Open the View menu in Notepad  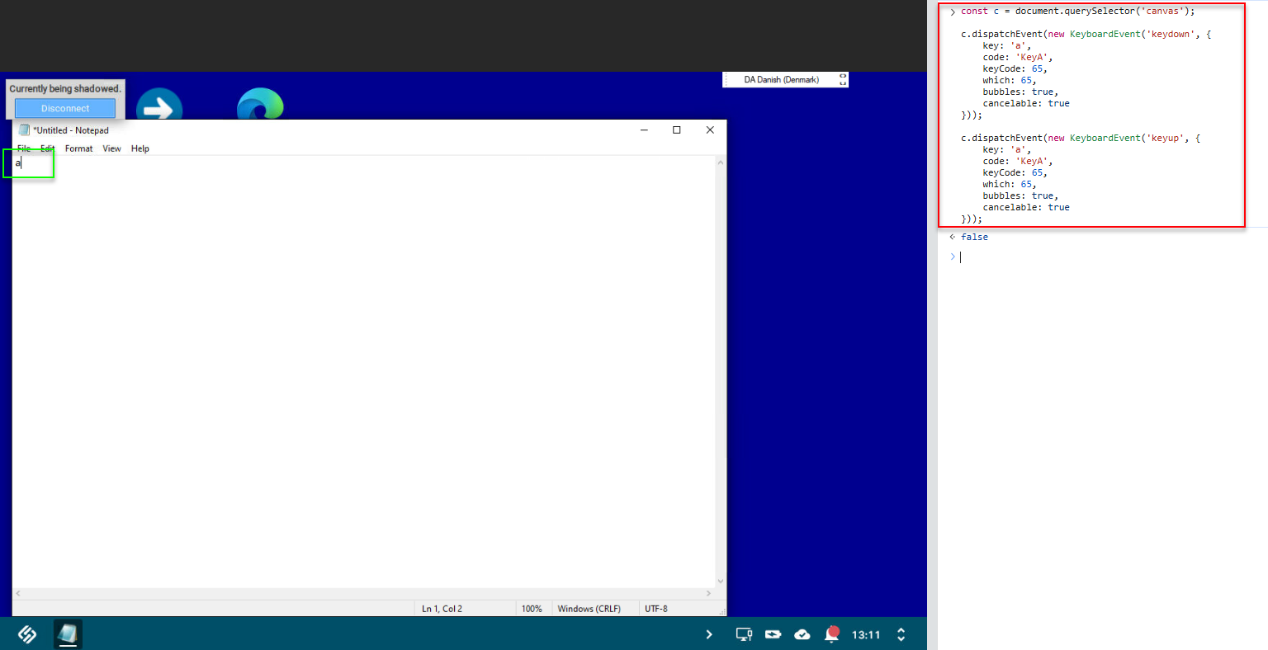click(x=111, y=148)
